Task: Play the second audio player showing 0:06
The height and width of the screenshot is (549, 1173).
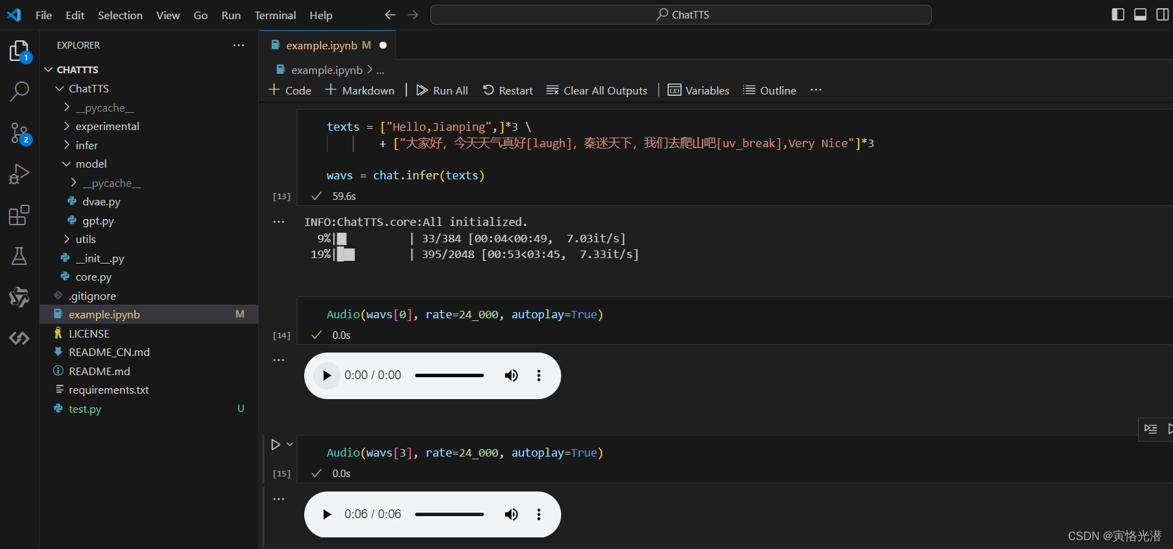Action: (327, 514)
